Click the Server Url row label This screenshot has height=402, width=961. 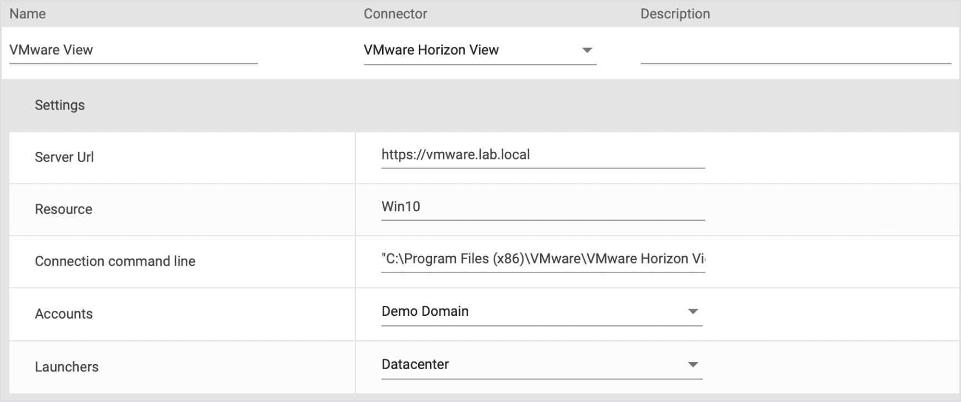click(x=65, y=157)
